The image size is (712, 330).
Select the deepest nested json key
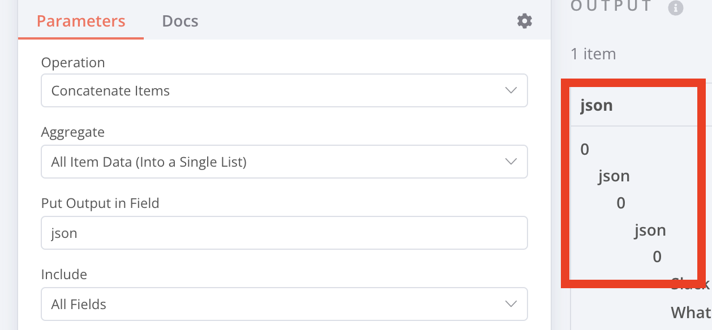pyautogui.click(x=650, y=230)
